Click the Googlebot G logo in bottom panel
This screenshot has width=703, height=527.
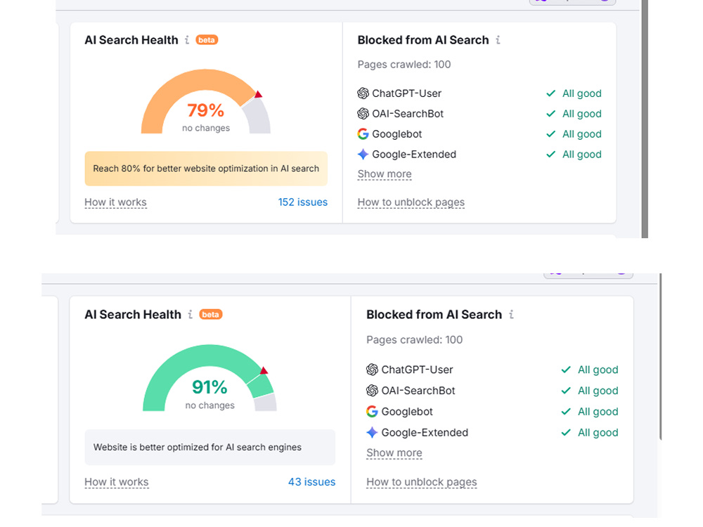click(x=372, y=411)
